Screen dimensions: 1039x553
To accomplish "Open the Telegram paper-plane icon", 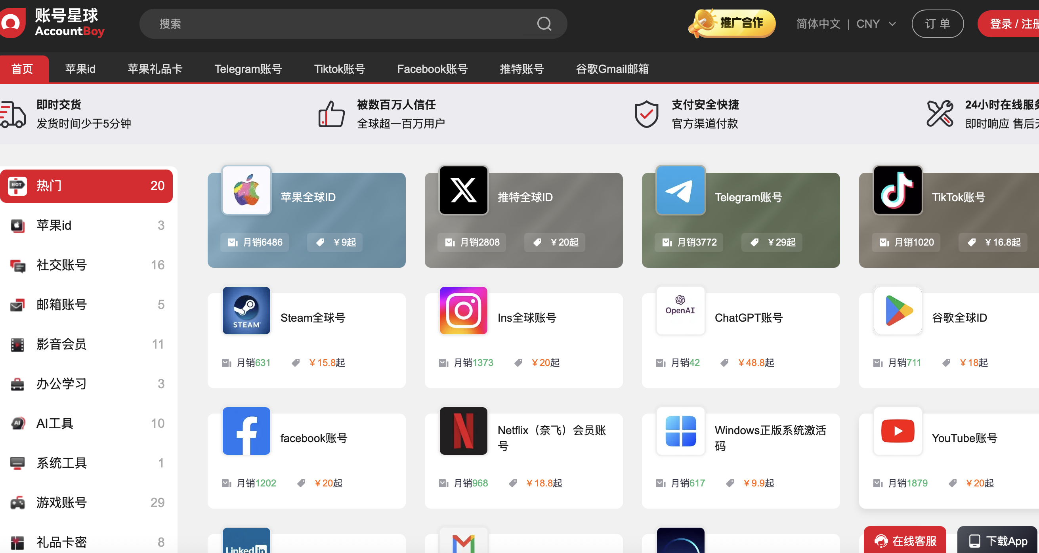I will 680,190.
